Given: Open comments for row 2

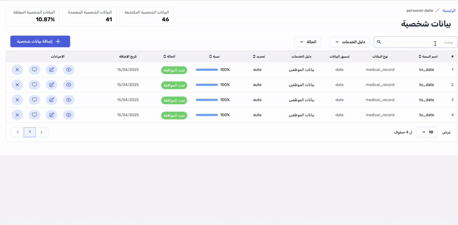Looking at the screenshot, I should click(x=34, y=85).
